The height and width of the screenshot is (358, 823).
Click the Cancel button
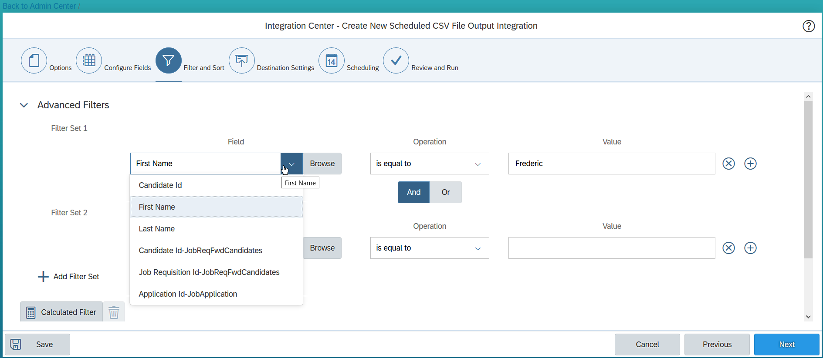(647, 345)
